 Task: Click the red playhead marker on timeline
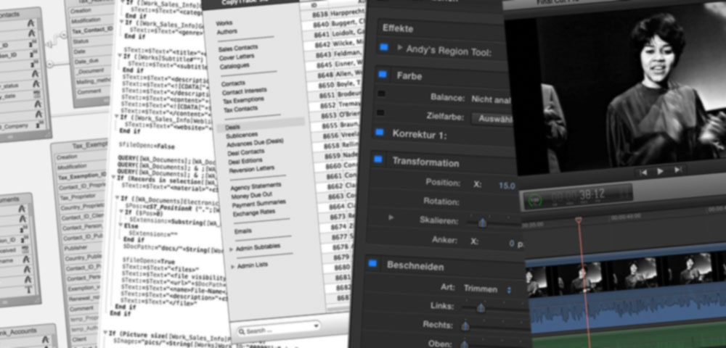579,221
